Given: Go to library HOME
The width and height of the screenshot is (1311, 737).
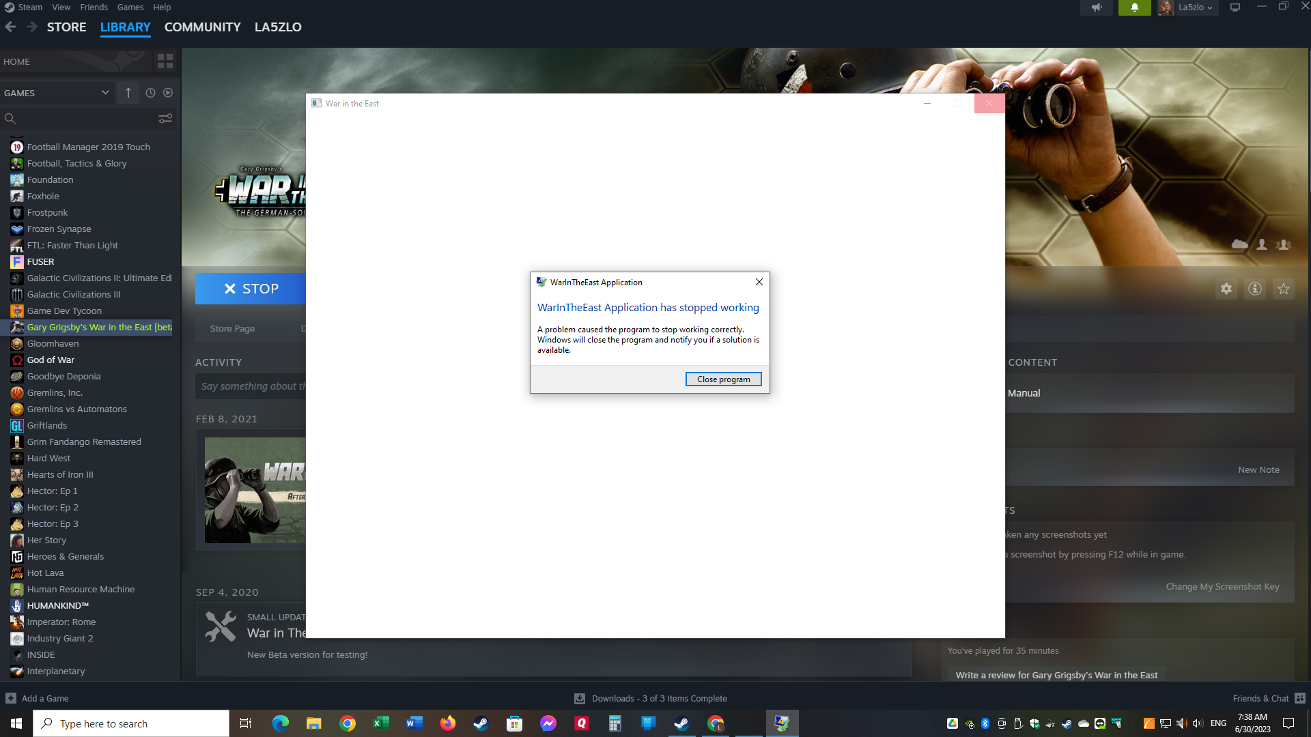Looking at the screenshot, I should 16,61.
